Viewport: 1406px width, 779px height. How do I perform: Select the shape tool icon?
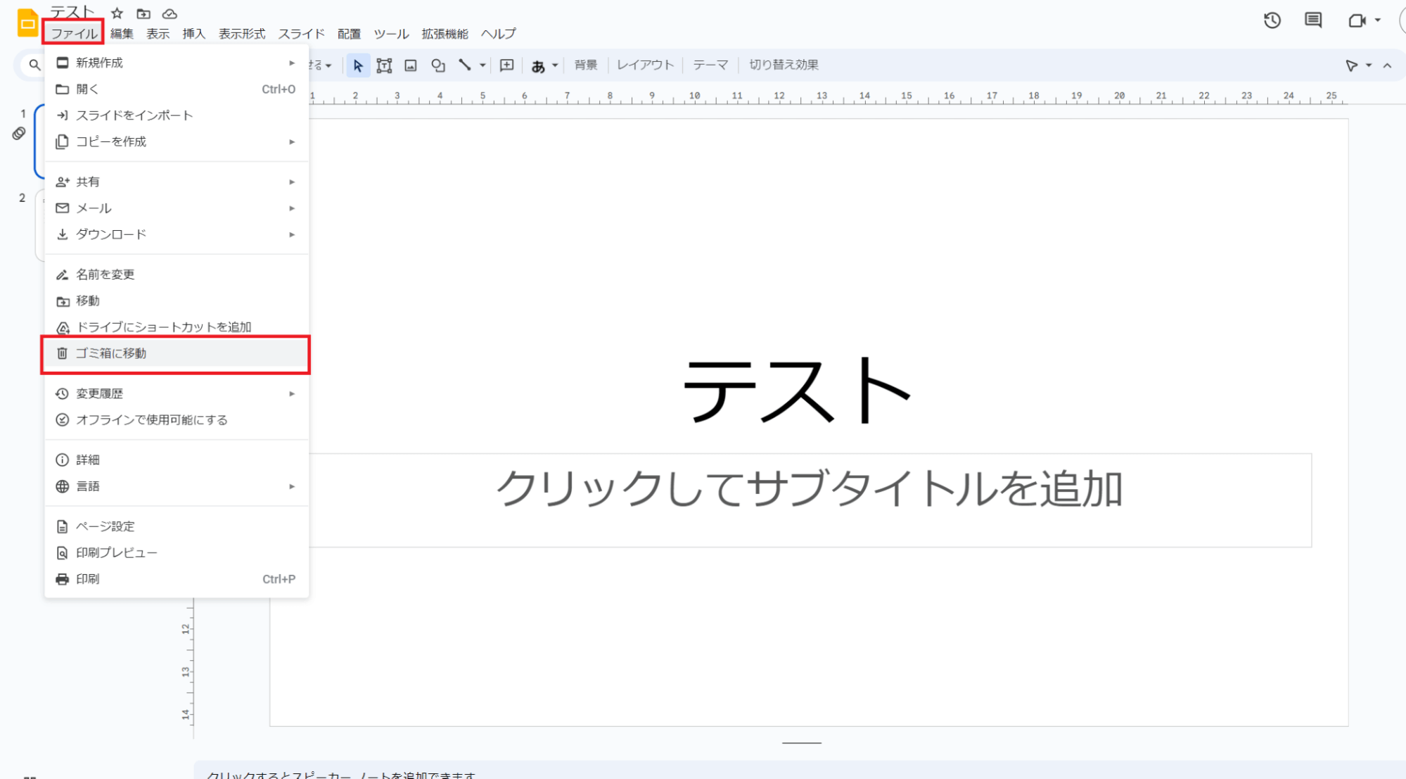coord(438,65)
